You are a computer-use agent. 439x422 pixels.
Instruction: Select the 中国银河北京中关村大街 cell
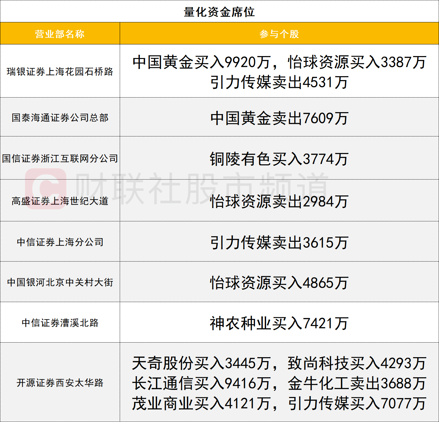point(60,282)
